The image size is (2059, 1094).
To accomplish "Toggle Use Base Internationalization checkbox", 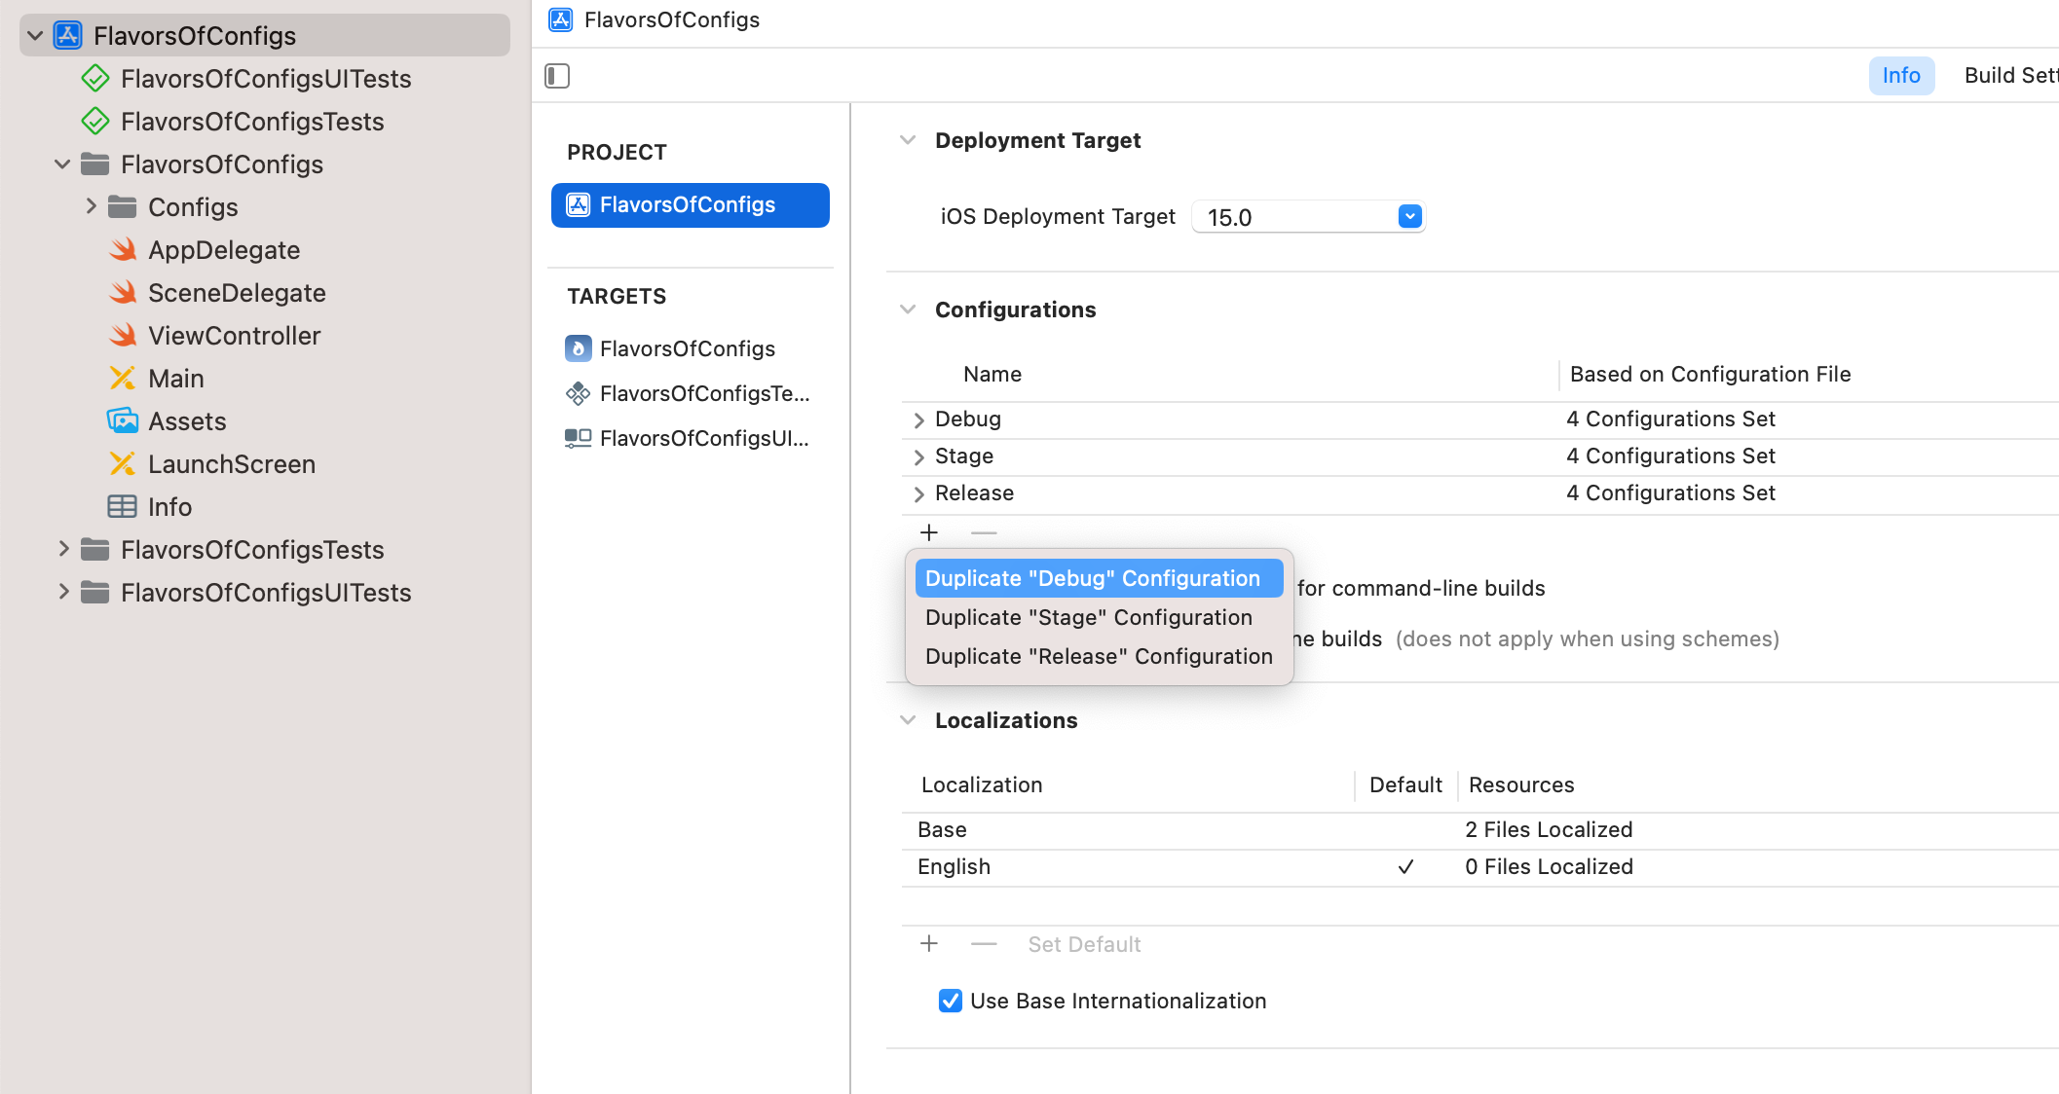I will (x=950, y=1001).
